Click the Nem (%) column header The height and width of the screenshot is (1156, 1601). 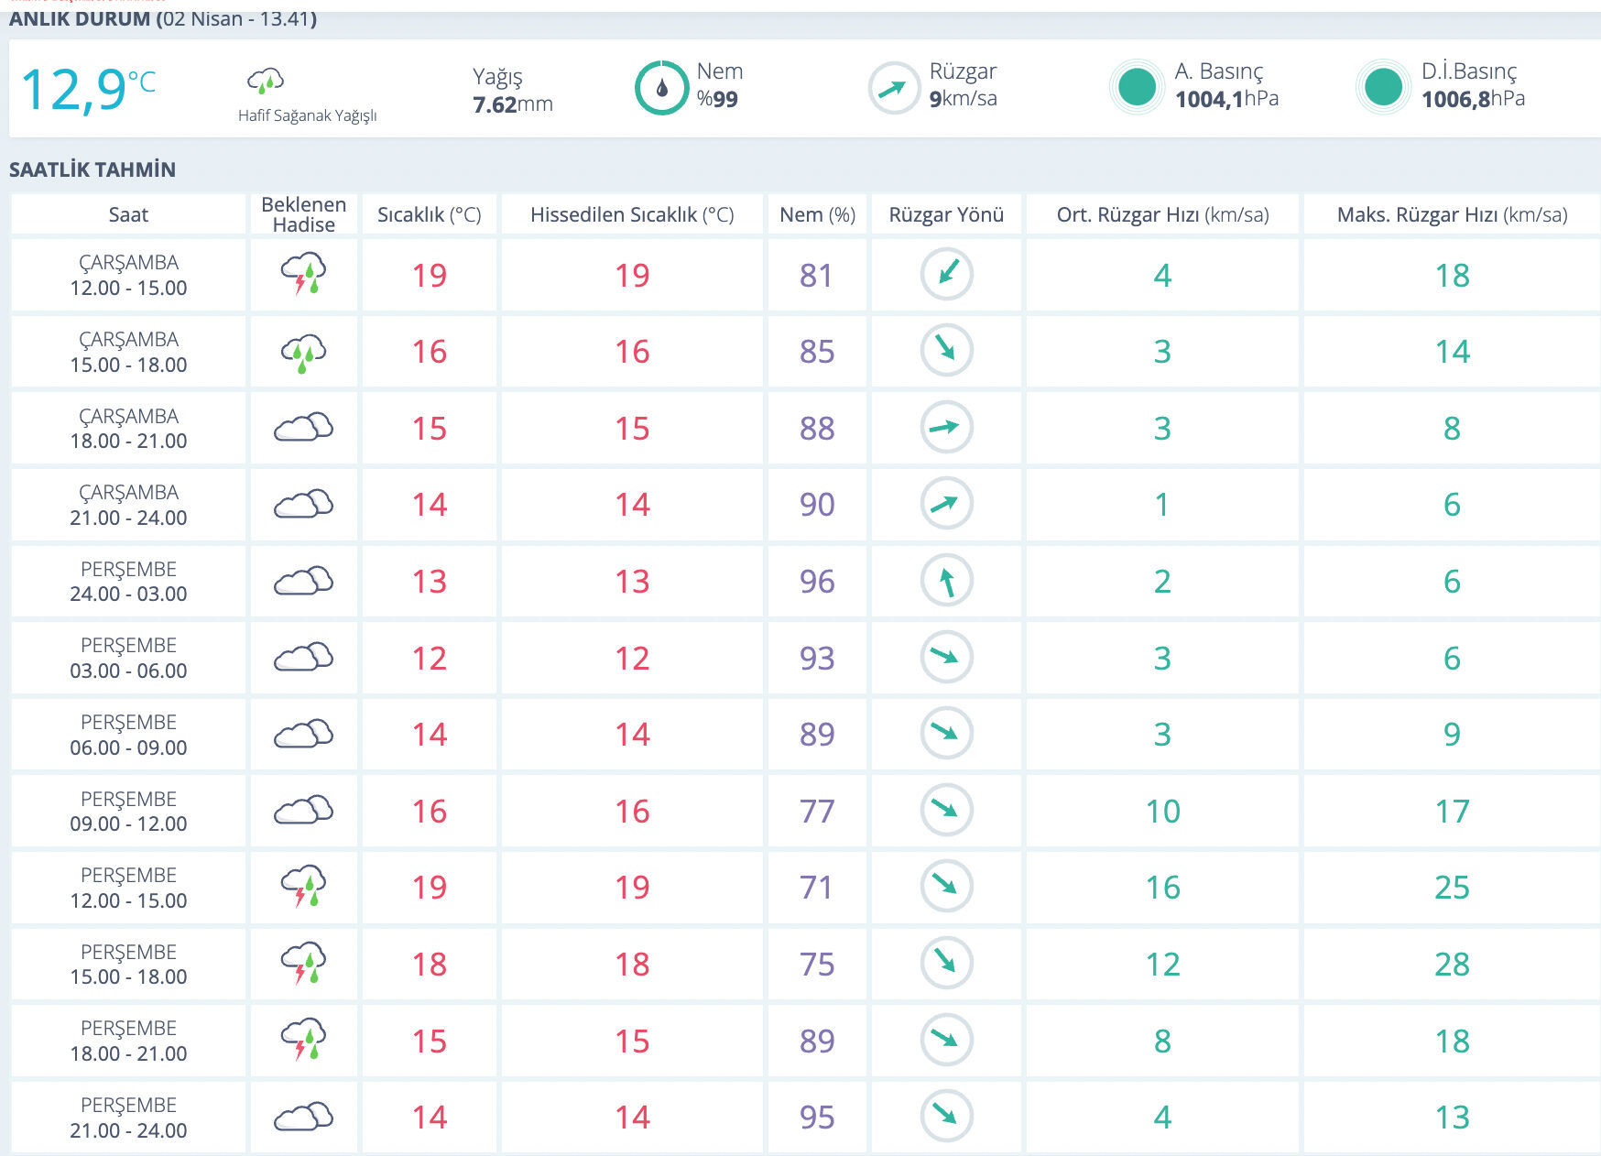pos(817,215)
